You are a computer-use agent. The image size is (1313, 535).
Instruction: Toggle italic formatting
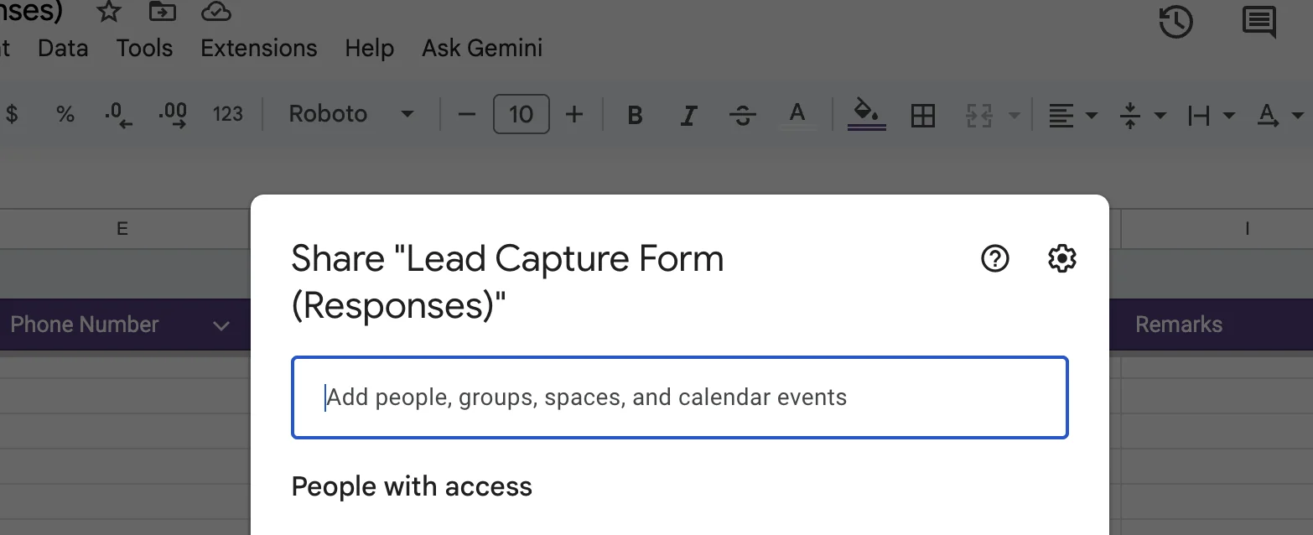tap(688, 115)
